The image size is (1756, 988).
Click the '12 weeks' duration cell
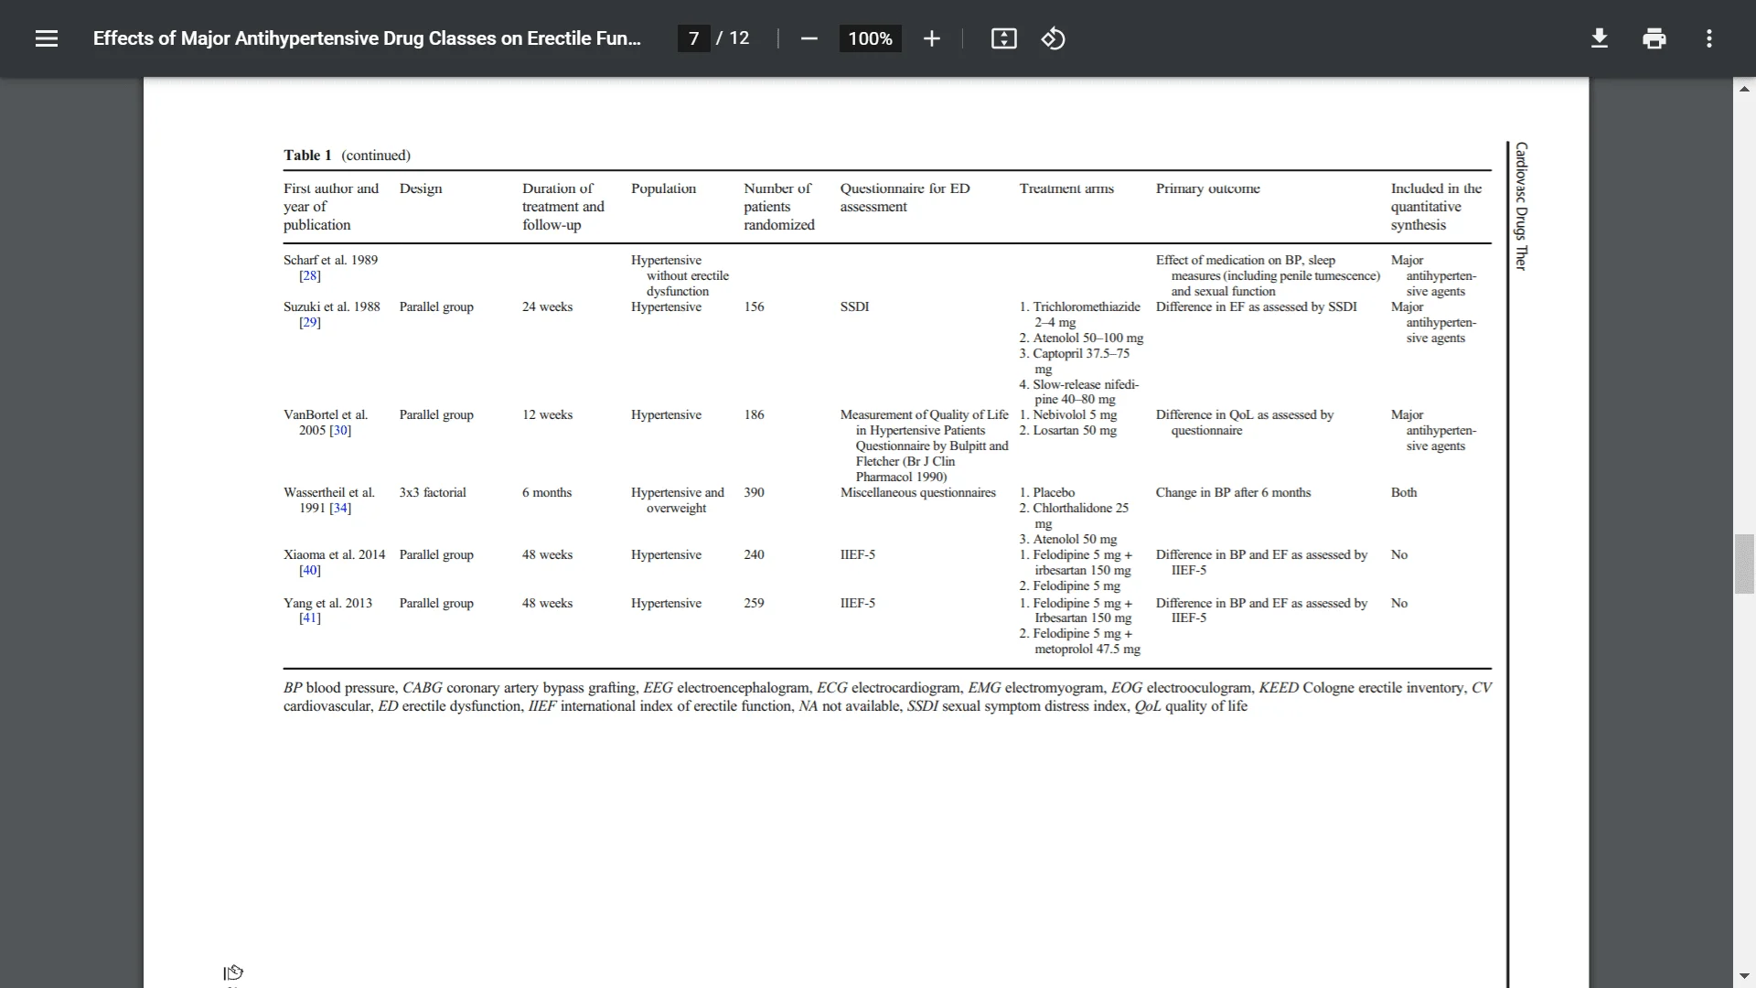(x=547, y=414)
